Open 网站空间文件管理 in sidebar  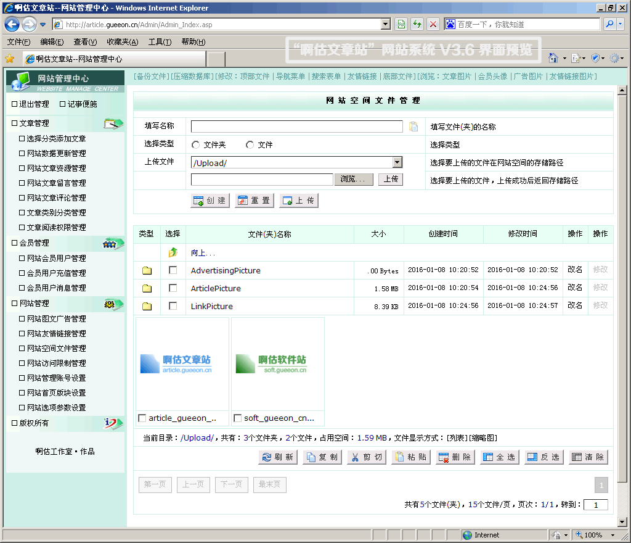click(56, 349)
